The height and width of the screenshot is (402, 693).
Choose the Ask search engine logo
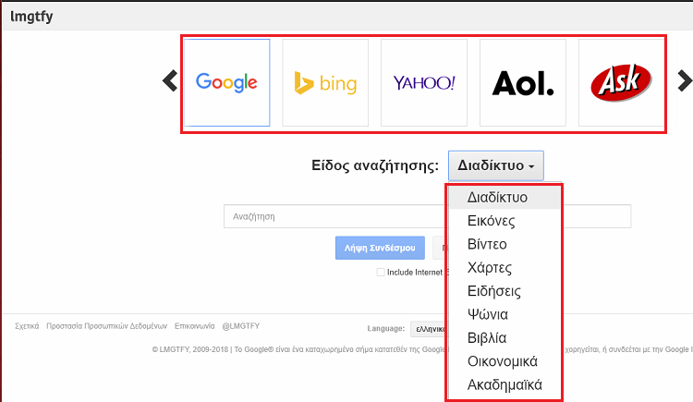point(621,82)
